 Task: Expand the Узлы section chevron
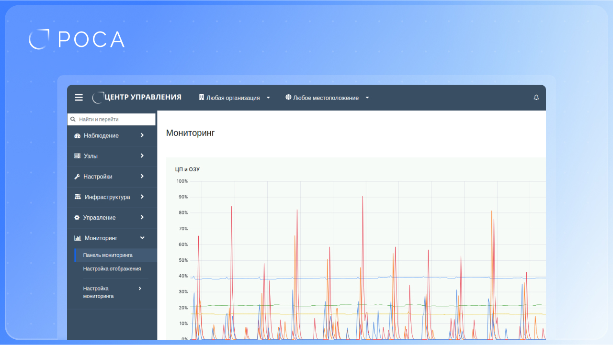pos(142,156)
